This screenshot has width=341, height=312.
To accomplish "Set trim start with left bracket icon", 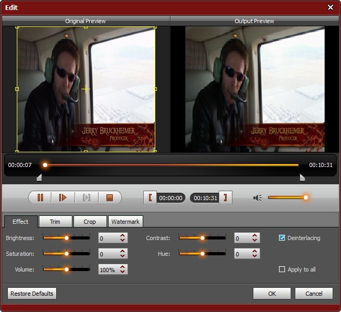I will 150,197.
